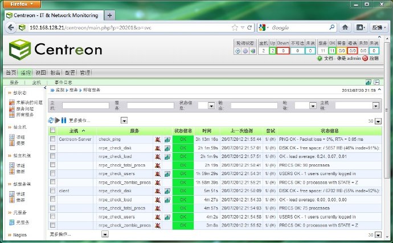Click the panel toggle icon right of the submenu chart
The image size is (393, 243).
[x=376, y=82]
